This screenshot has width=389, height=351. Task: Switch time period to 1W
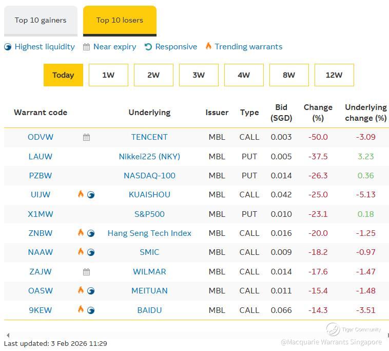tap(108, 75)
